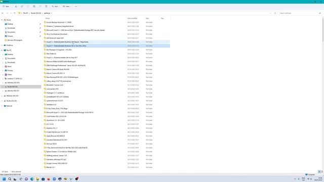Click the Tecsite 2022 (E:) breadcrumb segment

[36, 13]
